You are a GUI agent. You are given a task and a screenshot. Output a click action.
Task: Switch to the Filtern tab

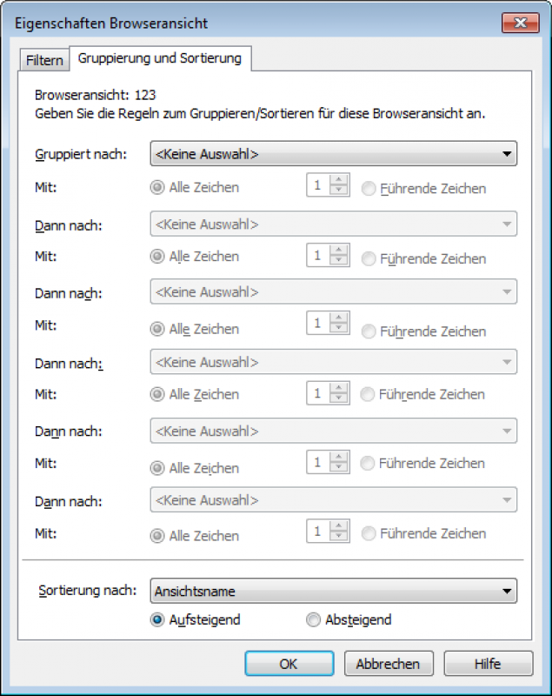click(43, 59)
